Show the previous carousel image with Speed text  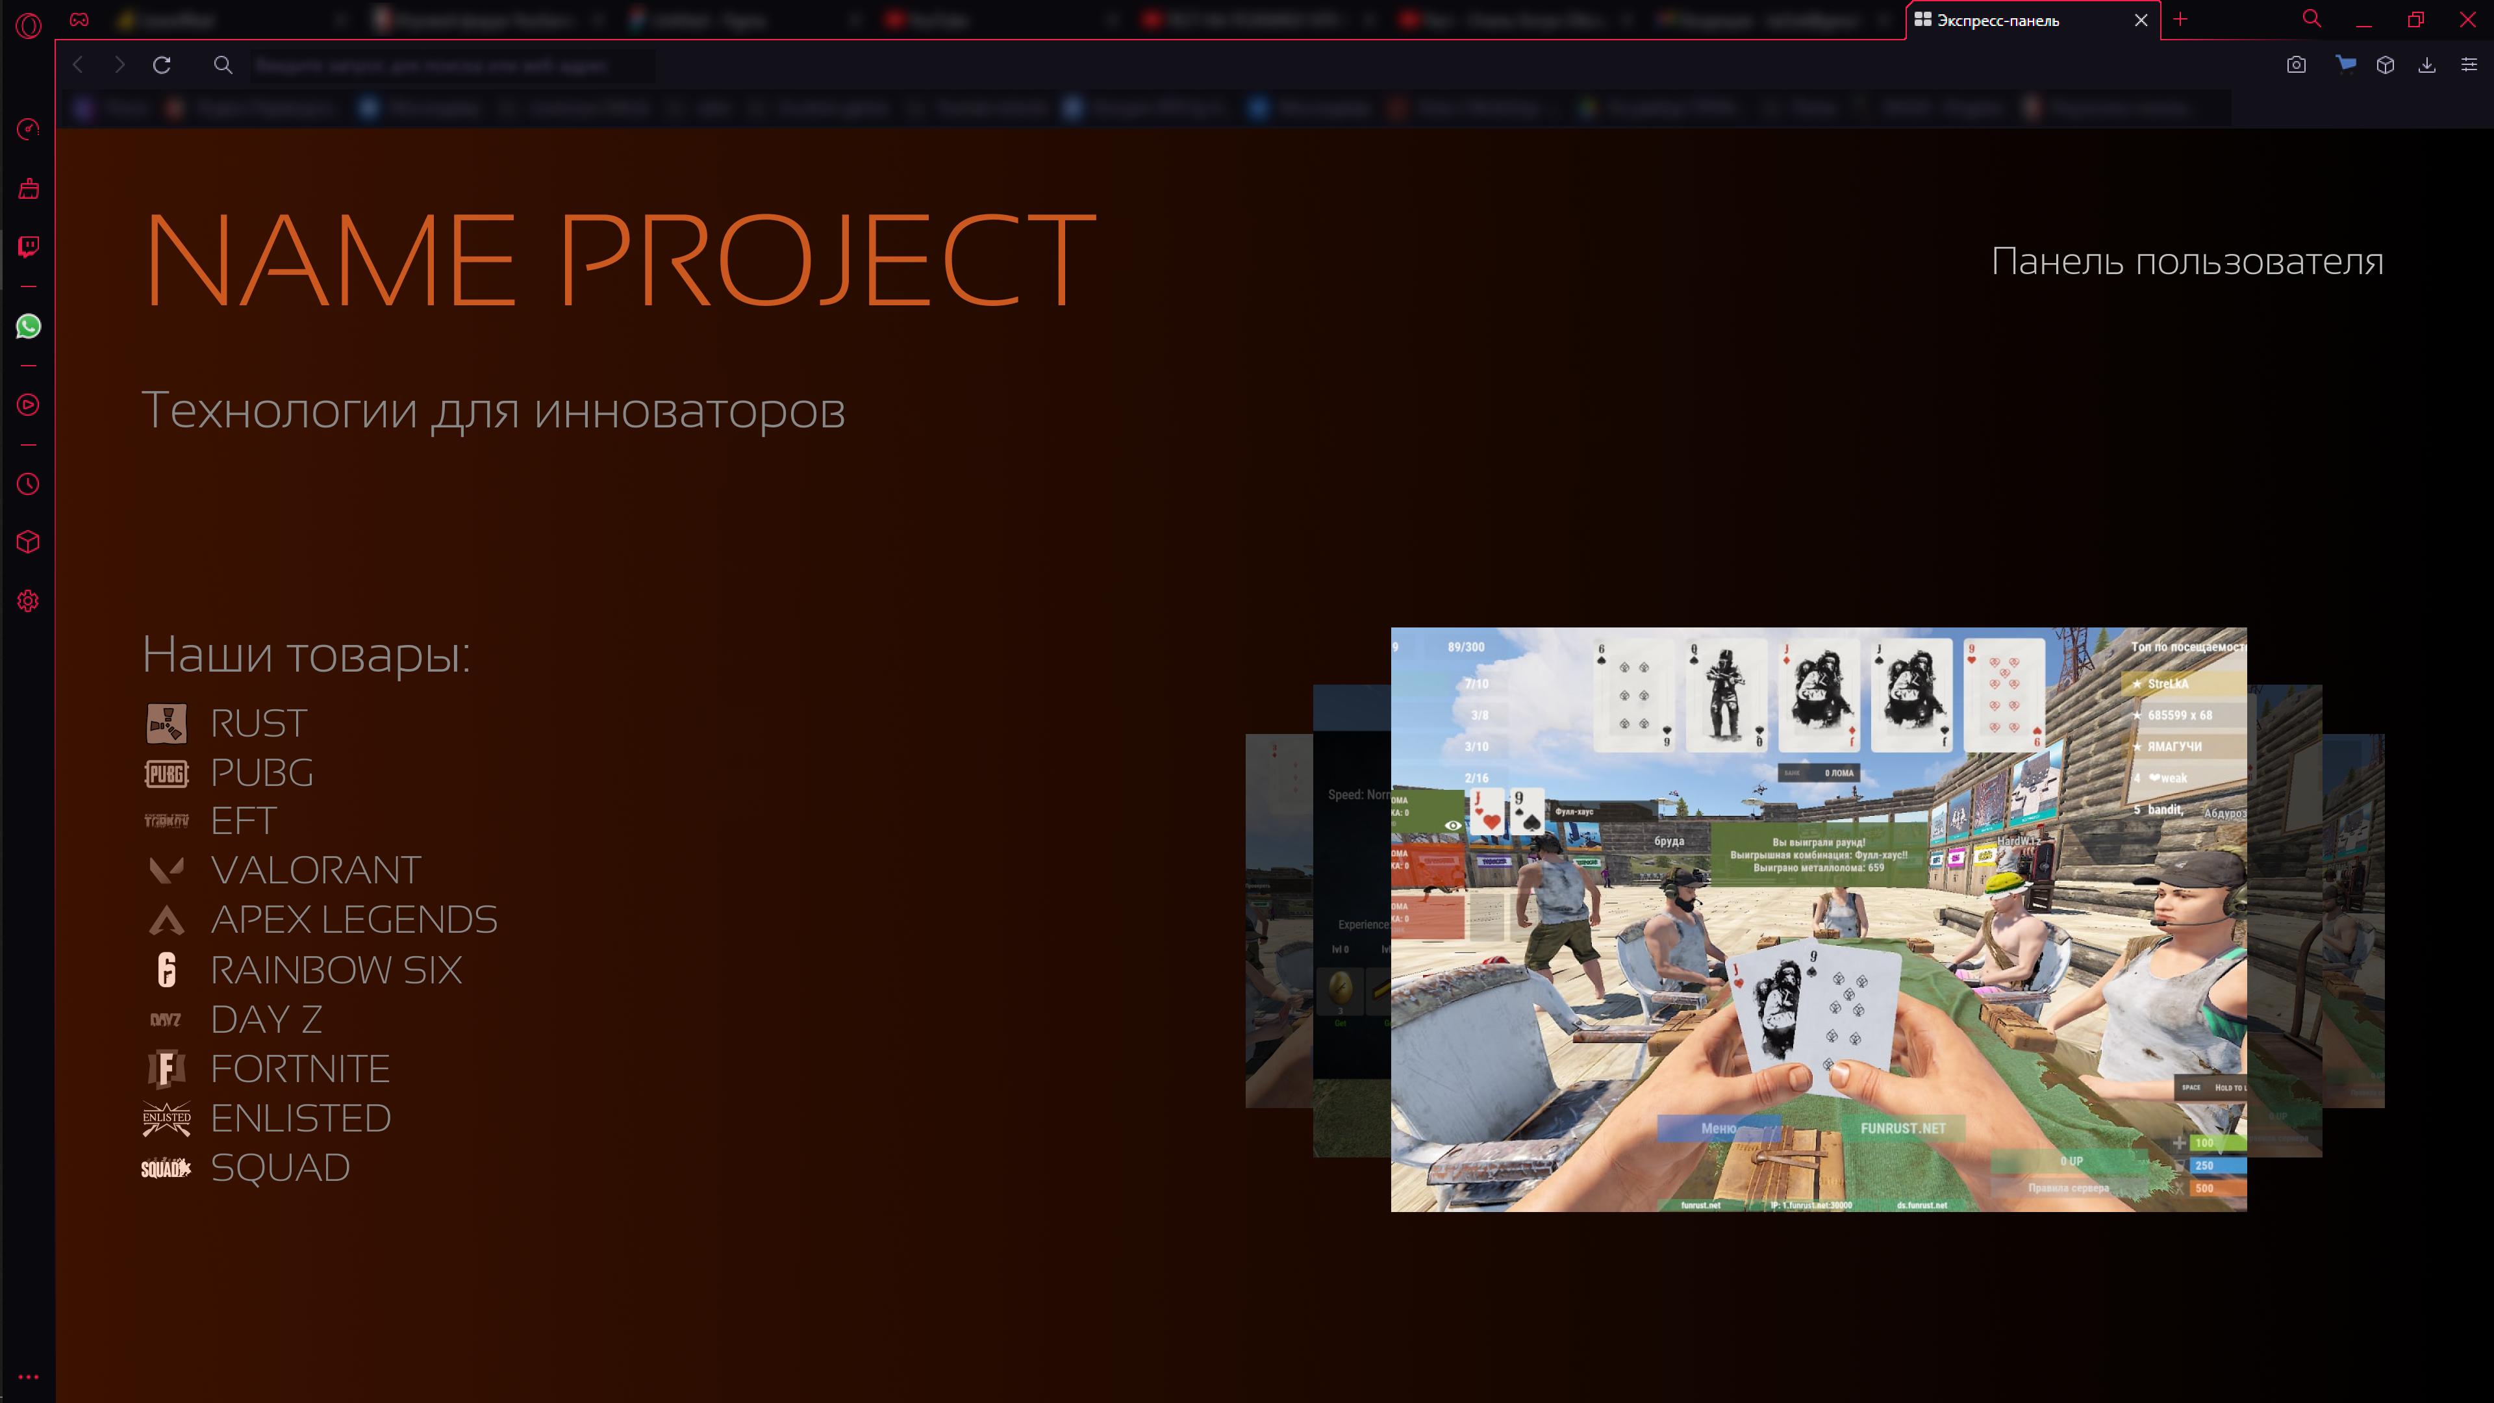click(x=1352, y=920)
